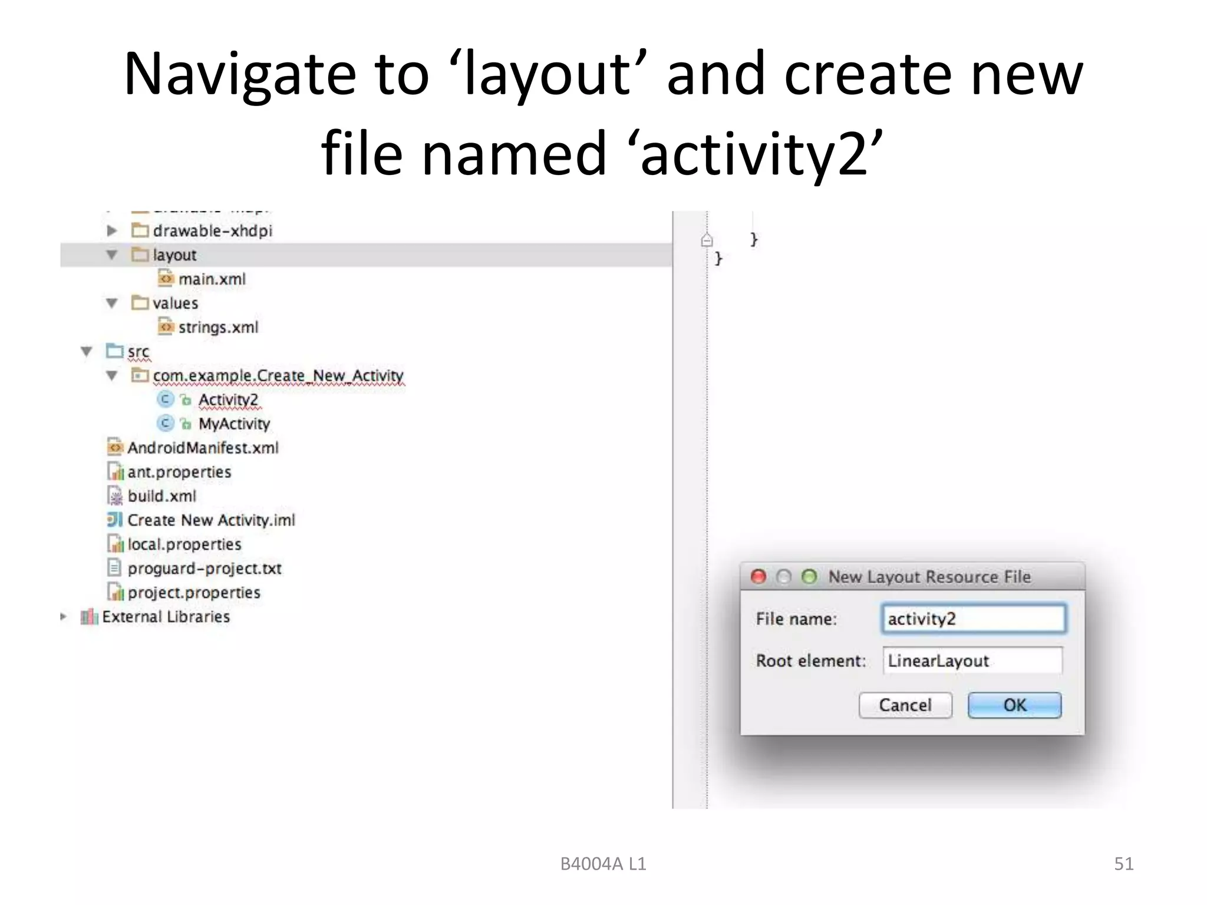Click the yellow minimize button of dialog
Viewport: 1207px width, 905px height.
pos(784,576)
